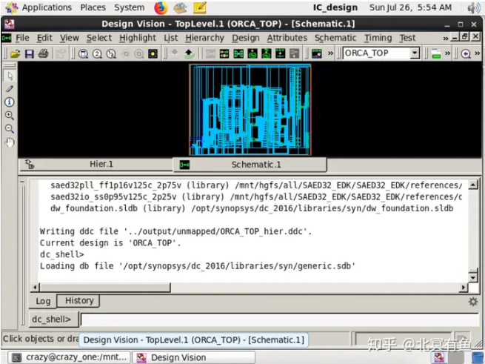This screenshot has height=364, width=485.
Task: Open the Test menu
Action: tap(407, 38)
